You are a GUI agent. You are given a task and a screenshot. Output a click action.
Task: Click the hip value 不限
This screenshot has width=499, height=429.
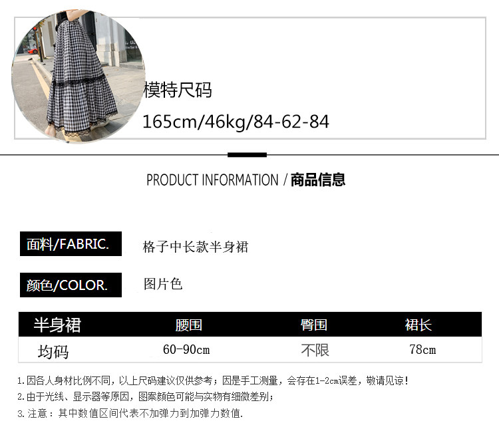point(315,350)
